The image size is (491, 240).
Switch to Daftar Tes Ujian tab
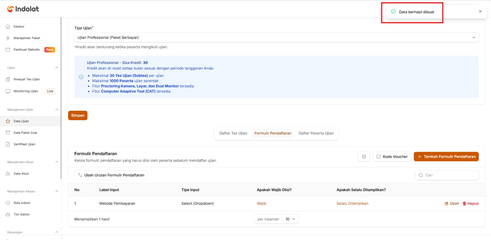233,133
